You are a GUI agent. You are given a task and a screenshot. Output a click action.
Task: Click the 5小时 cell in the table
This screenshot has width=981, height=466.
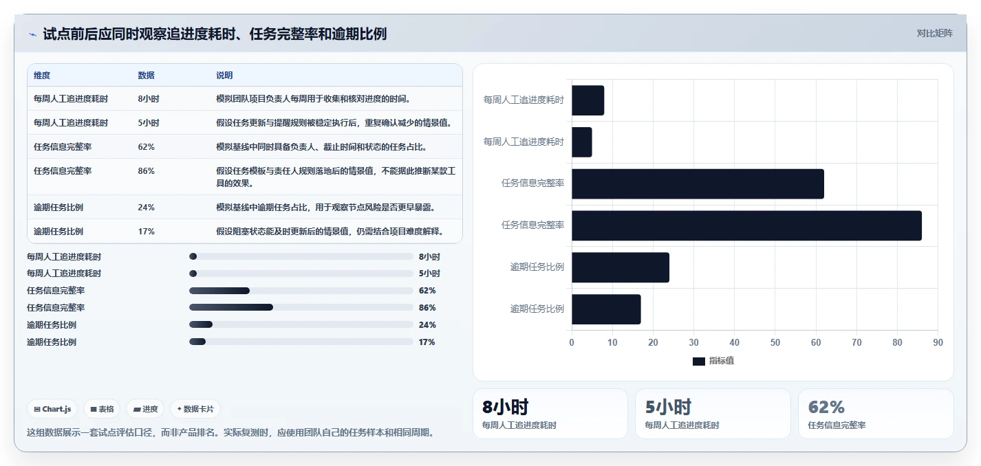click(149, 123)
